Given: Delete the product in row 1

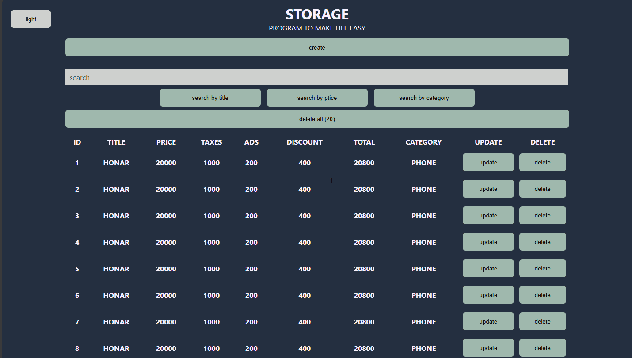Looking at the screenshot, I should [542, 162].
